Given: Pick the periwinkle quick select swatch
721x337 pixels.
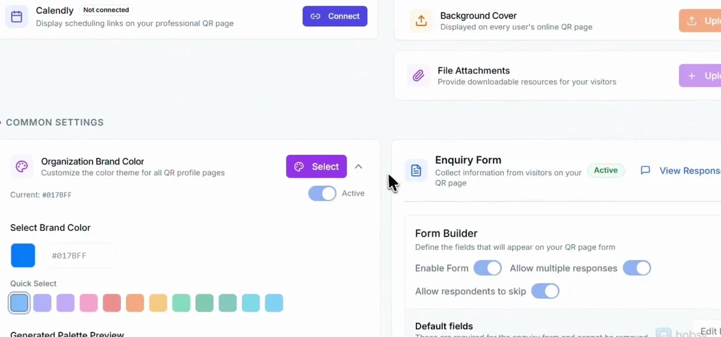Looking at the screenshot, I should click(x=42, y=303).
